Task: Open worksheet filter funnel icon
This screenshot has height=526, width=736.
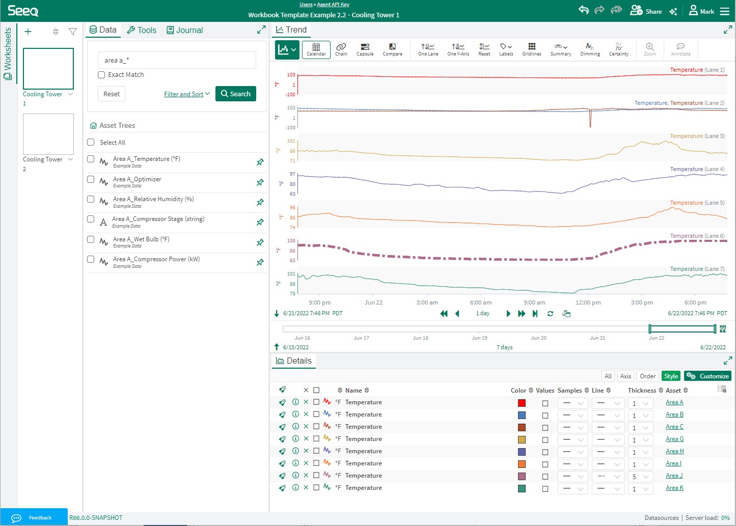Action: [73, 32]
